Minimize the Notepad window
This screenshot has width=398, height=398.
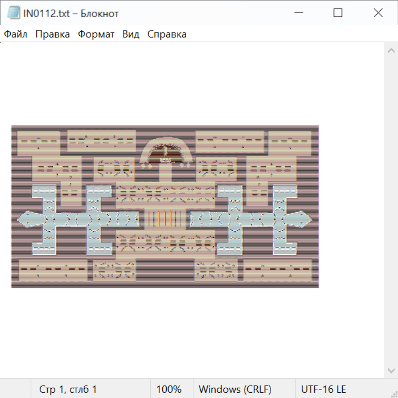pyautogui.click(x=298, y=13)
